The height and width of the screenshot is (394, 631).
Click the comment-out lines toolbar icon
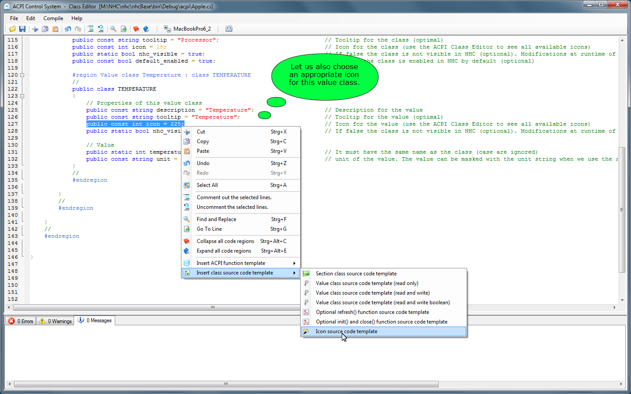click(x=91, y=29)
